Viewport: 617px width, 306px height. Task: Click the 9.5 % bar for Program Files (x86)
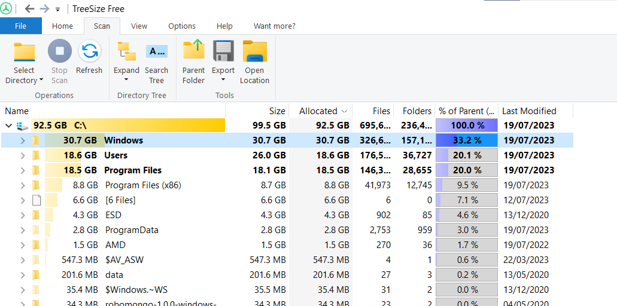(x=467, y=185)
